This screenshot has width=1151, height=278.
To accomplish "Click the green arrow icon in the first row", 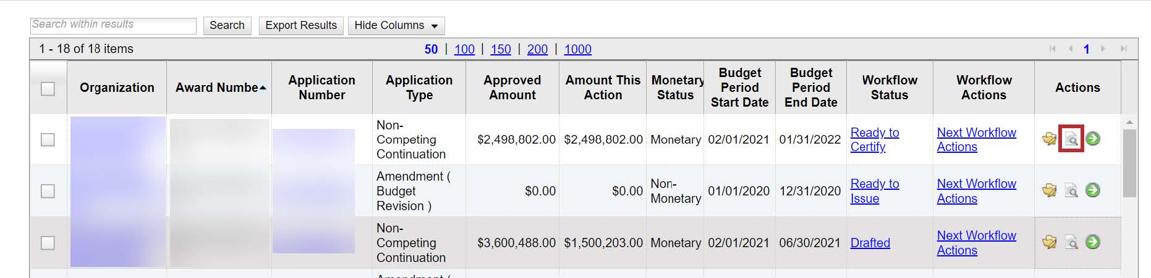I will click(1093, 139).
